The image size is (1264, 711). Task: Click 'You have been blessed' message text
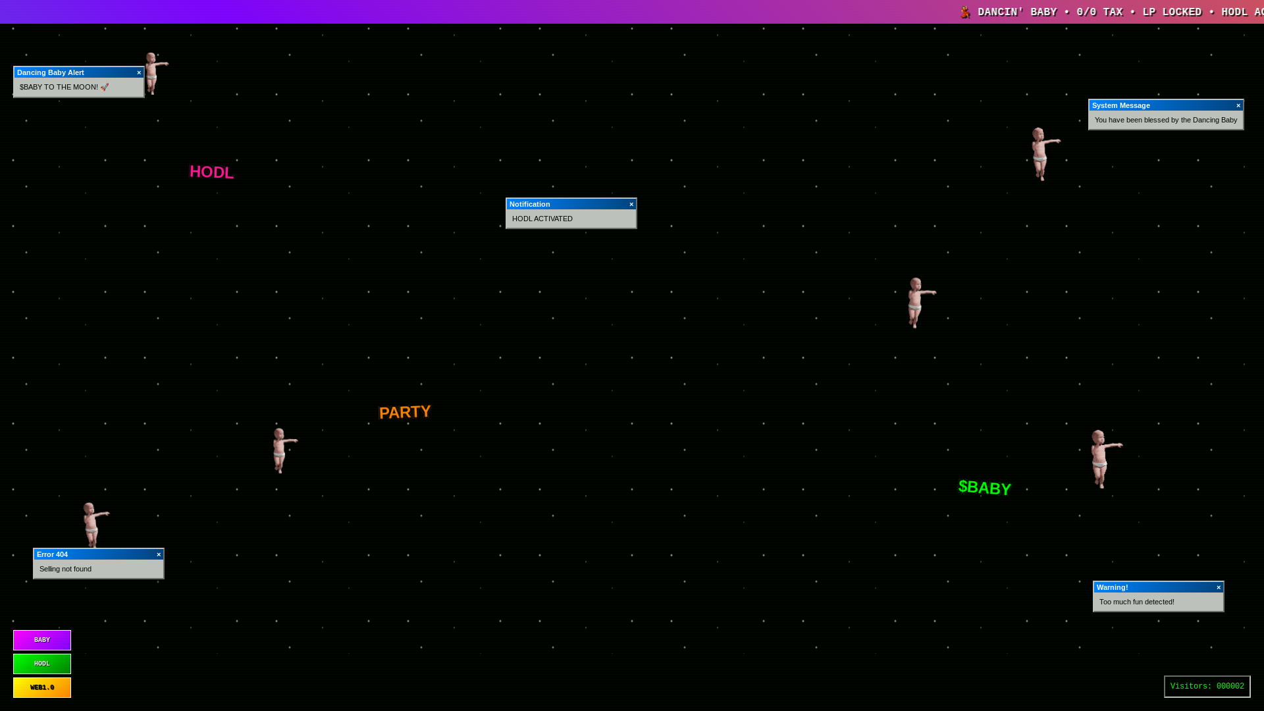pos(1166,120)
